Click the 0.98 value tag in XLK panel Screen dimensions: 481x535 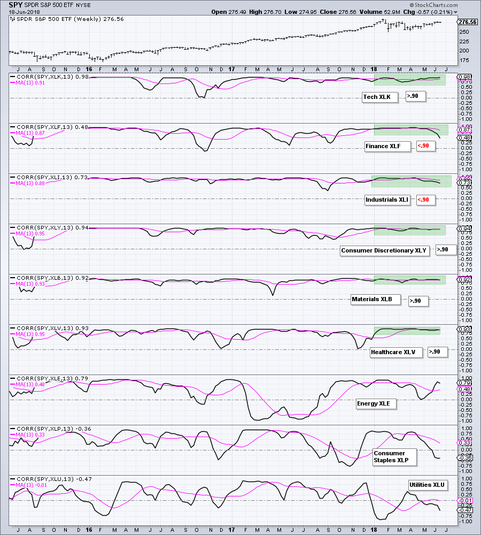pos(464,77)
